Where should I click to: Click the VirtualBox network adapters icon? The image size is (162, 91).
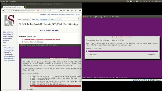(138, 80)
